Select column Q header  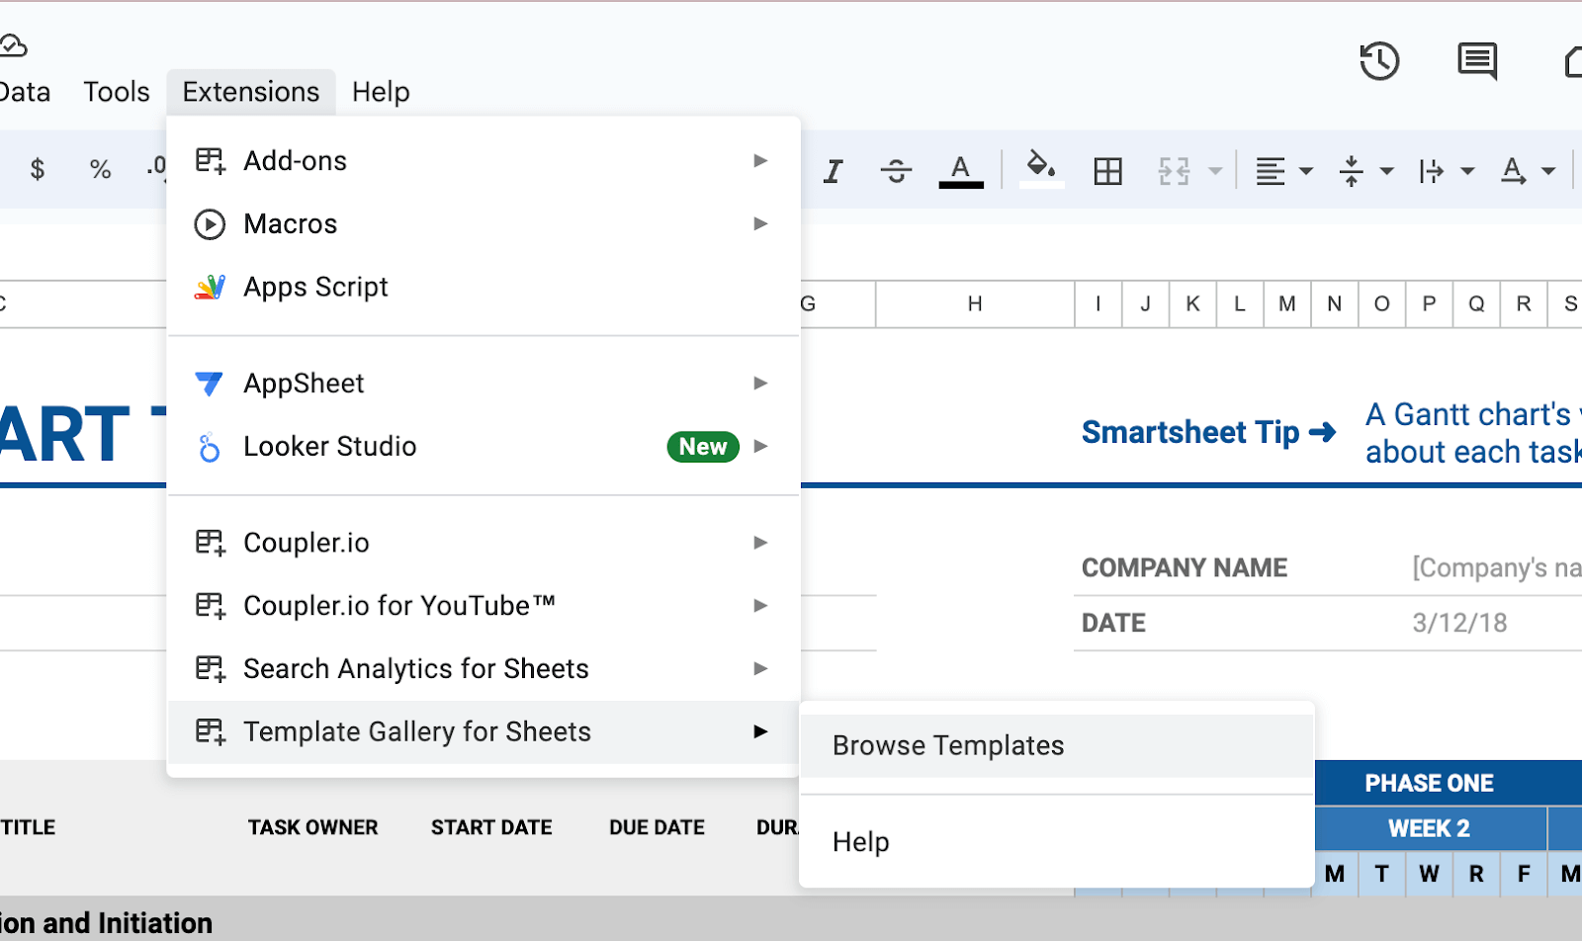[x=1476, y=303]
